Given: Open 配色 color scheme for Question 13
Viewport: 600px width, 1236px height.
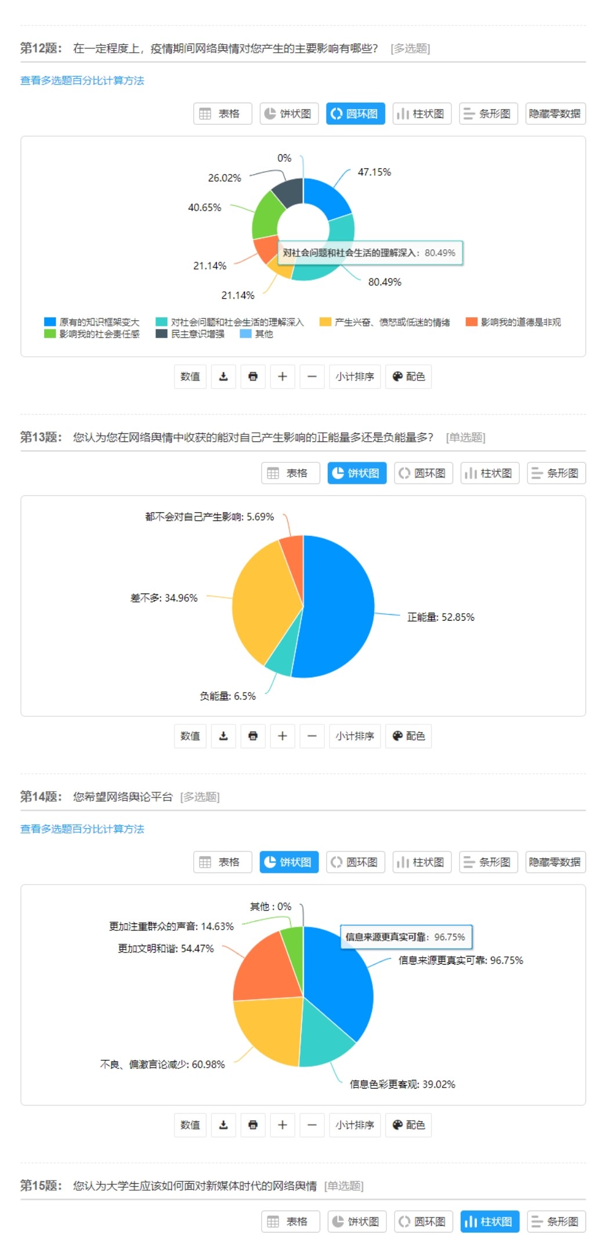Looking at the screenshot, I should tap(409, 736).
